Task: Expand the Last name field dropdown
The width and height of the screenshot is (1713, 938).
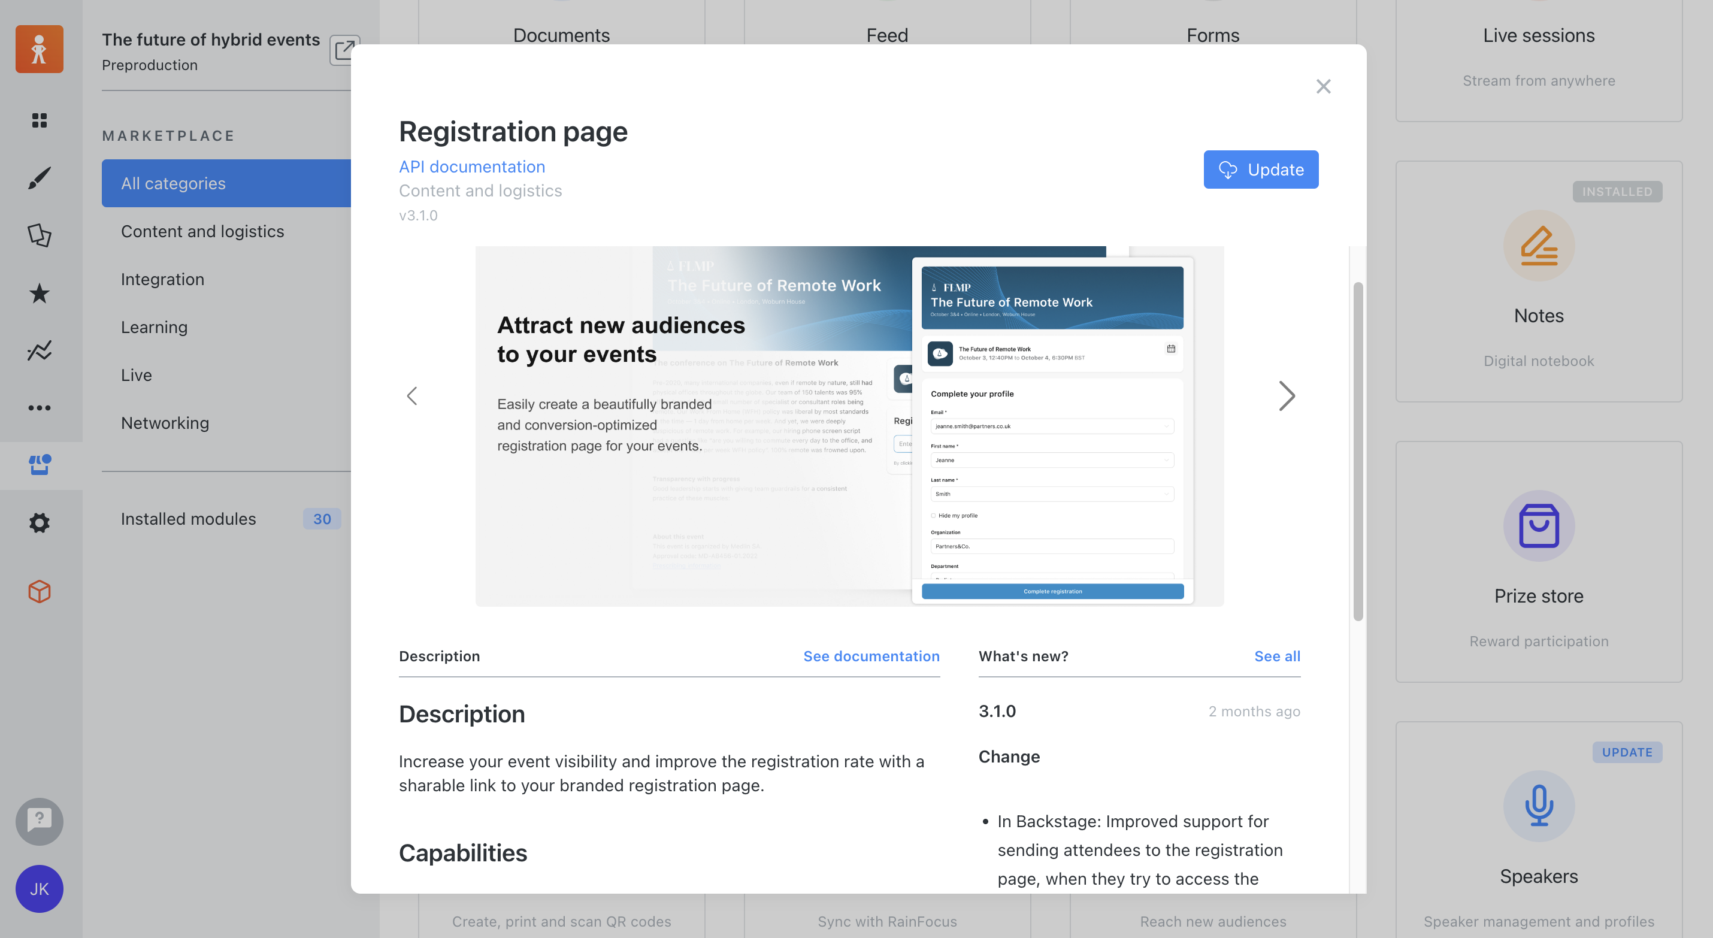Action: 1166,494
